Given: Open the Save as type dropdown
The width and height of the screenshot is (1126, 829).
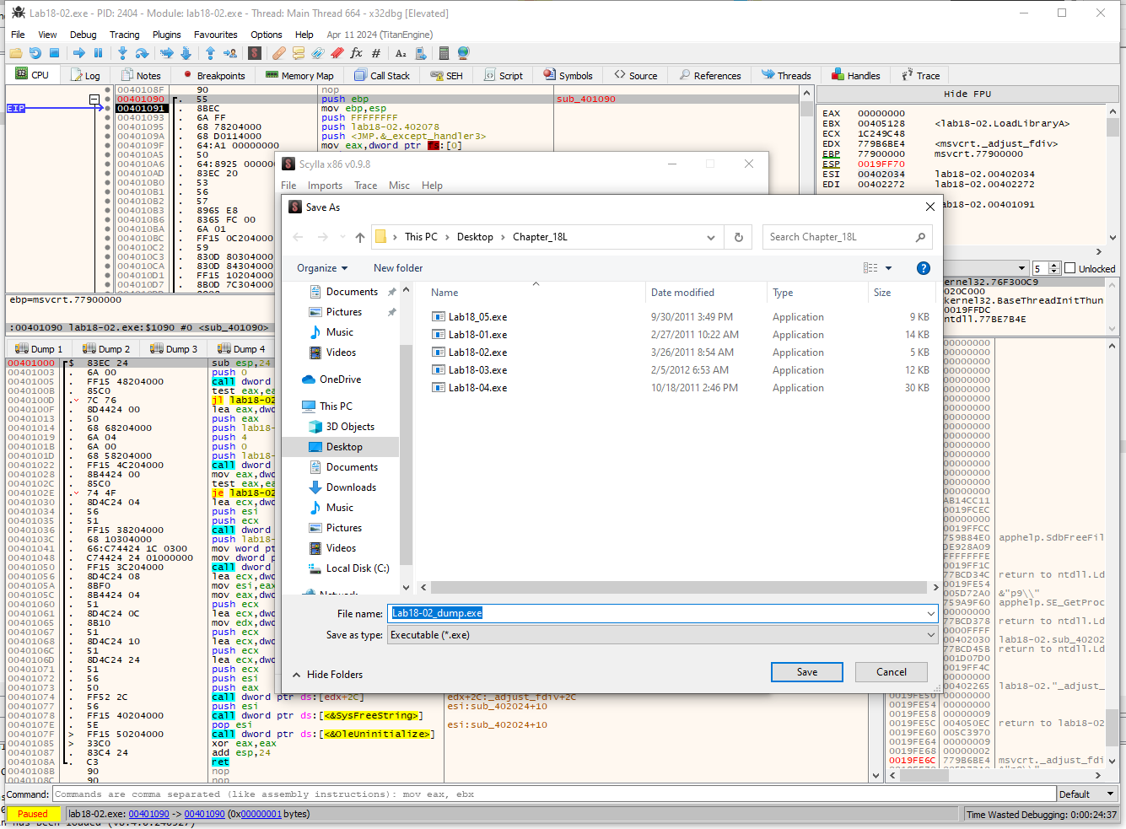Looking at the screenshot, I should click(663, 635).
